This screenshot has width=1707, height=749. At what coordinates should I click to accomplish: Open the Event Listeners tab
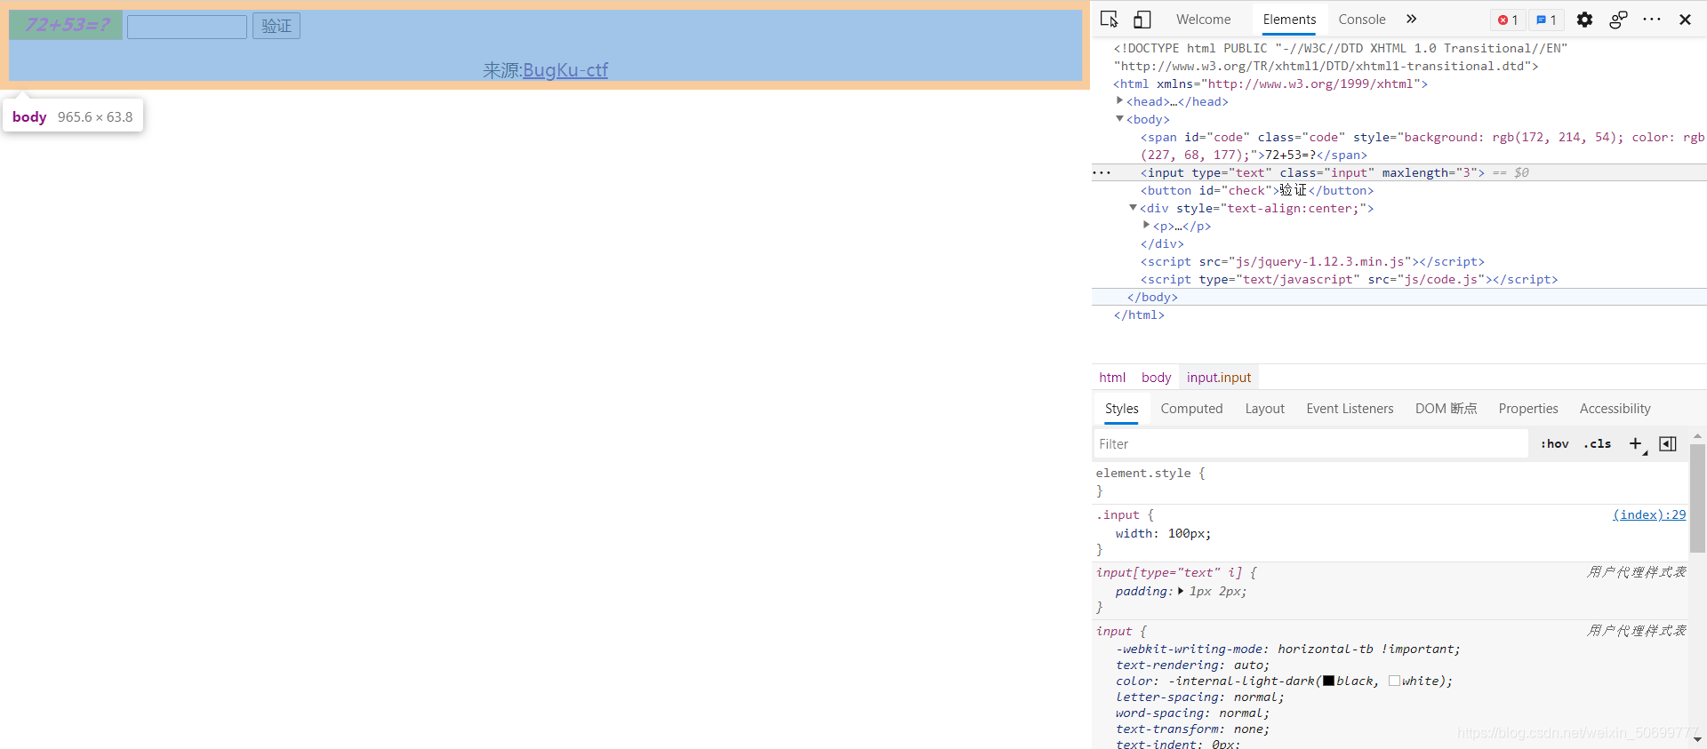(x=1350, y=409)
